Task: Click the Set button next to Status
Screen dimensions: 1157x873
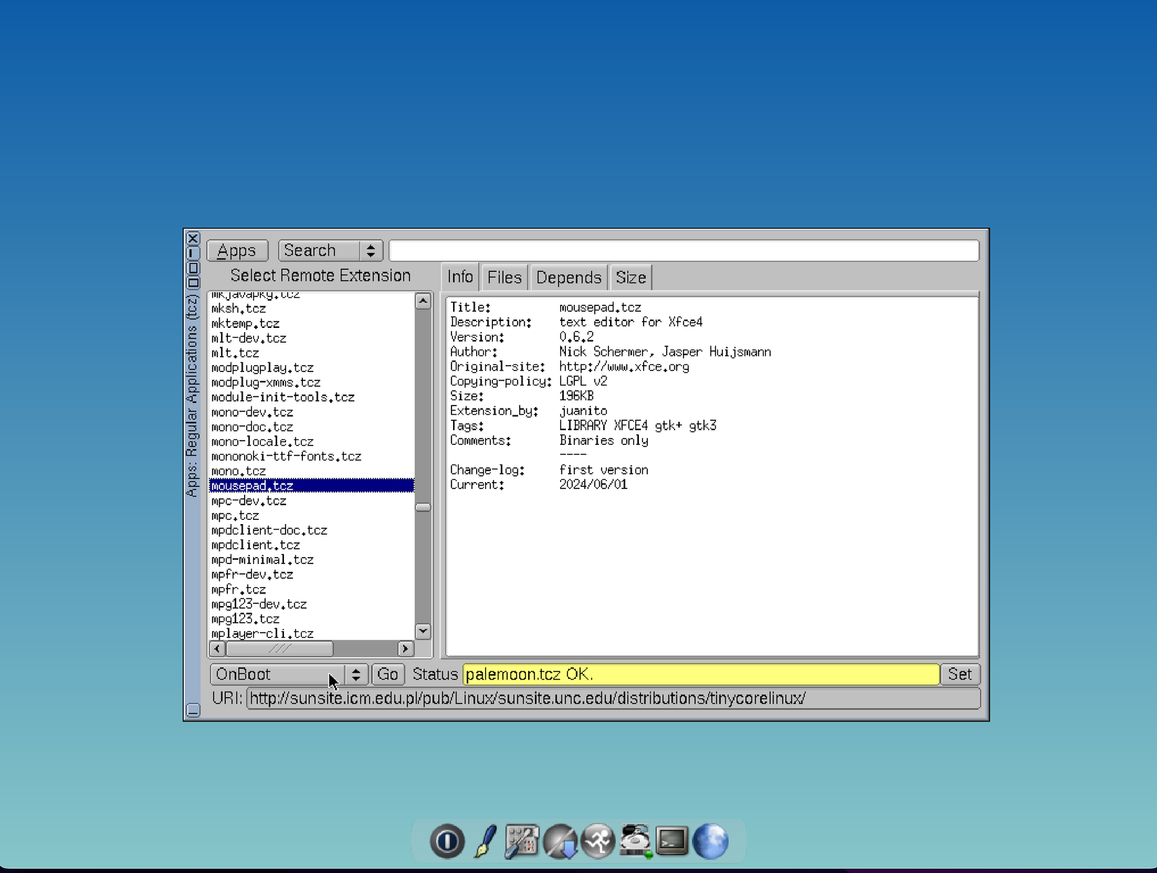Action: pyautogui.click(x=960, y=674)
